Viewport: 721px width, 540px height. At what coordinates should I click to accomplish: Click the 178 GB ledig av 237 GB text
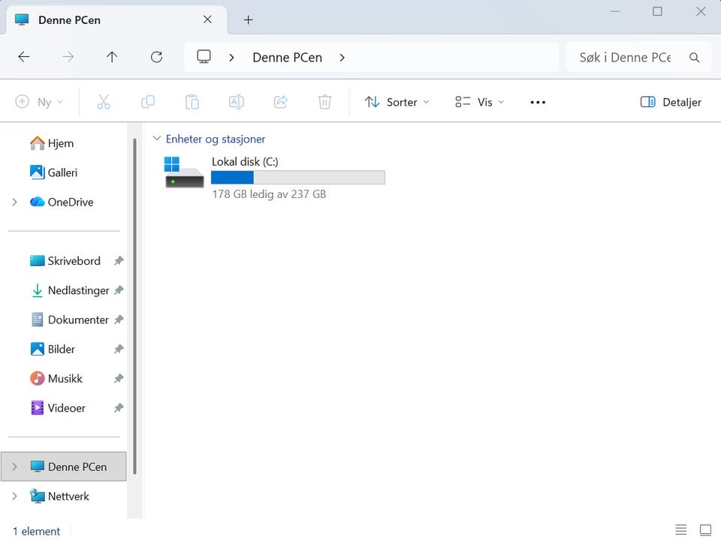click(x=269, y=194)
